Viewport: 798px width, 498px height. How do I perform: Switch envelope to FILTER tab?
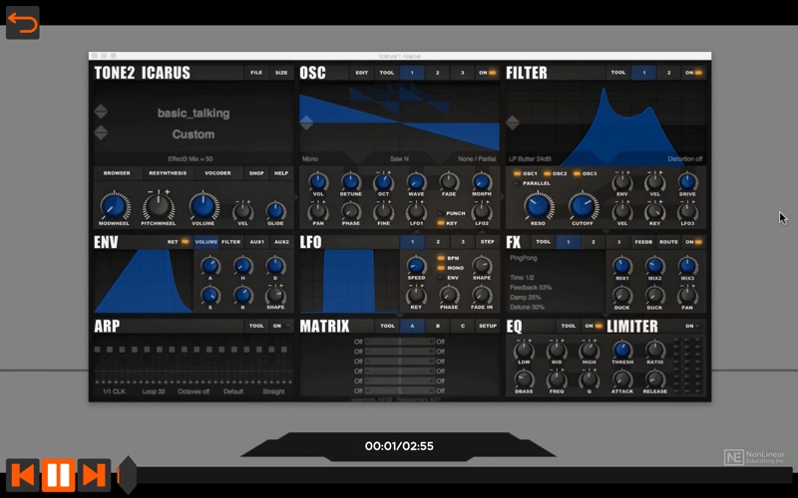pyautogui.click(x=231, y=242)
